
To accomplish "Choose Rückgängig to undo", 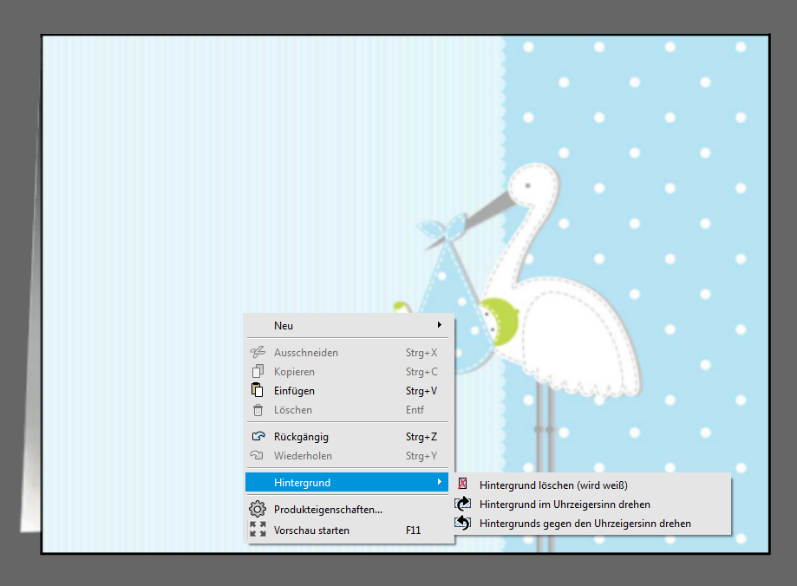I will [347, 437].
